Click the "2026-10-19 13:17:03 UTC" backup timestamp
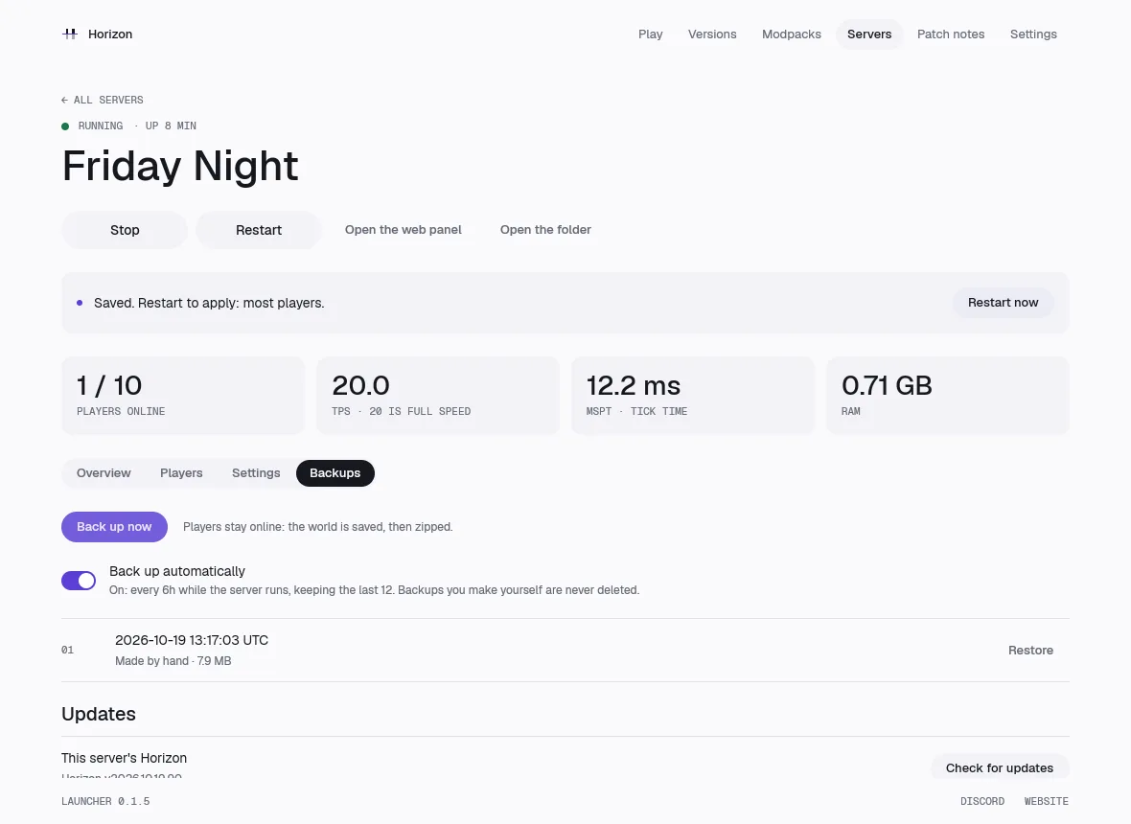 pyautogui.click(x=192, y=640)
